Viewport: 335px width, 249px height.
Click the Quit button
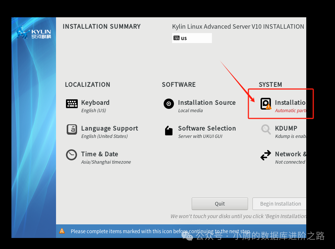220,203
